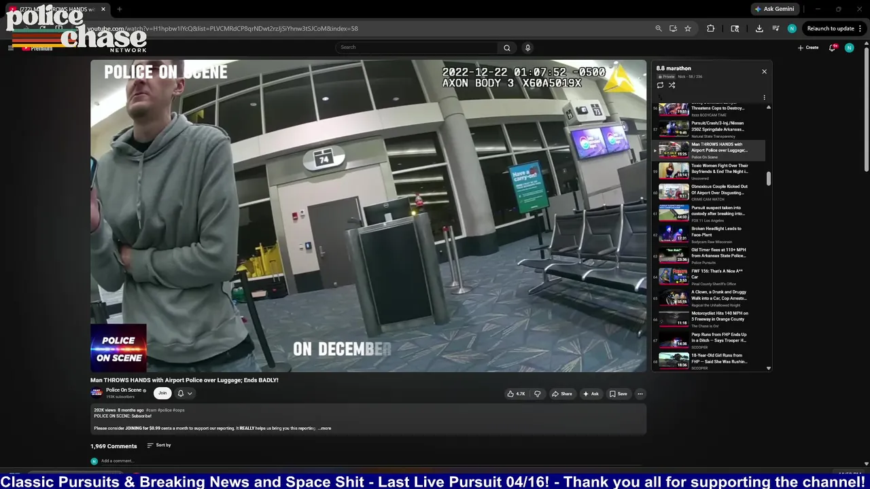
Task: Select Pursuit/Crash/3-Inj./Nissan 350Z Springdale video
Action: click(x=710, y=129)
